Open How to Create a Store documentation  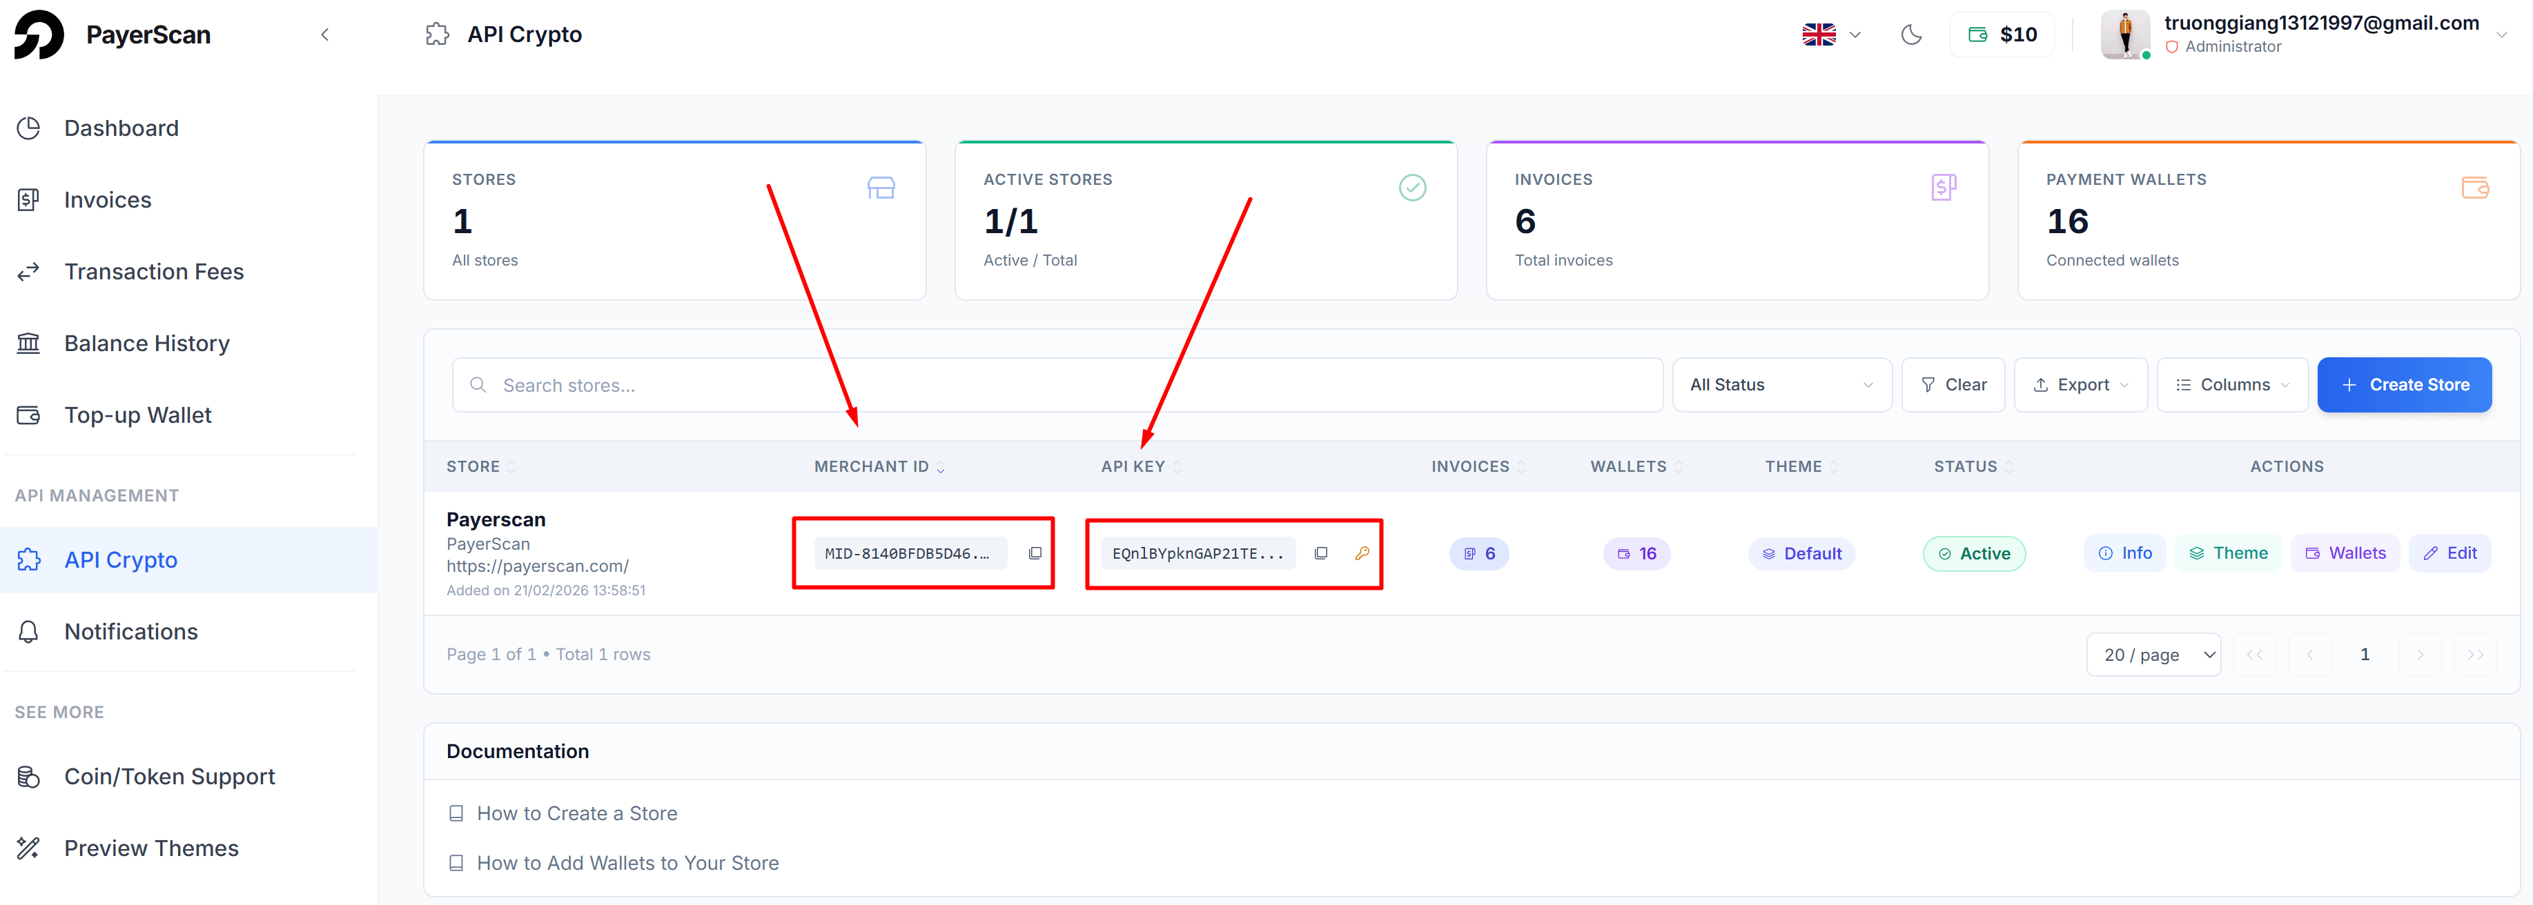coord(576,813)
